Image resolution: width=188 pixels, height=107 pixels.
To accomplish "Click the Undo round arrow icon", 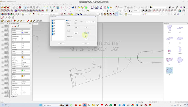I will tap(14, 7).
